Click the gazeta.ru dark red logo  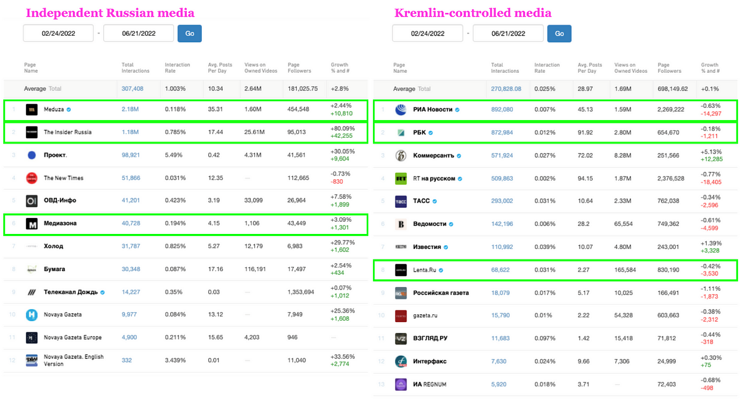click(x=401, y=316)
